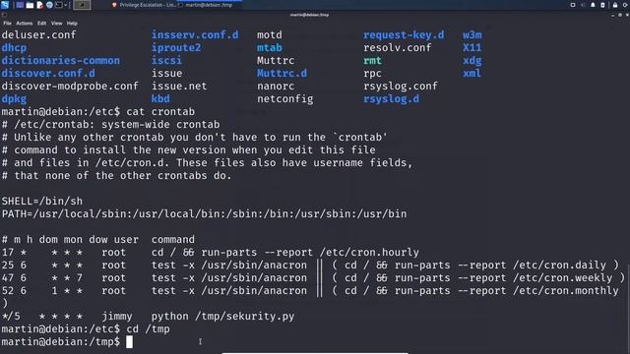Click on 'X11' directory name
This screenshot has height=354, width=630.
tap(472, 48)
